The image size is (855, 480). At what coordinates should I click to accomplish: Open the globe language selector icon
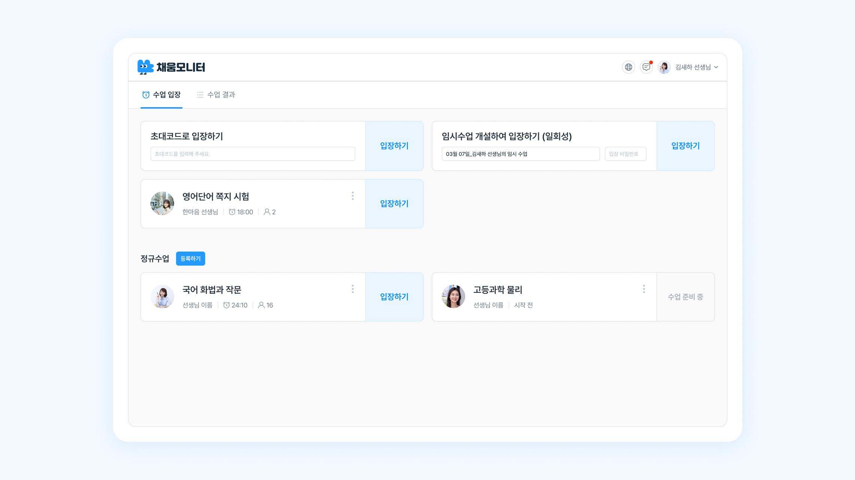tap(628, 67)
